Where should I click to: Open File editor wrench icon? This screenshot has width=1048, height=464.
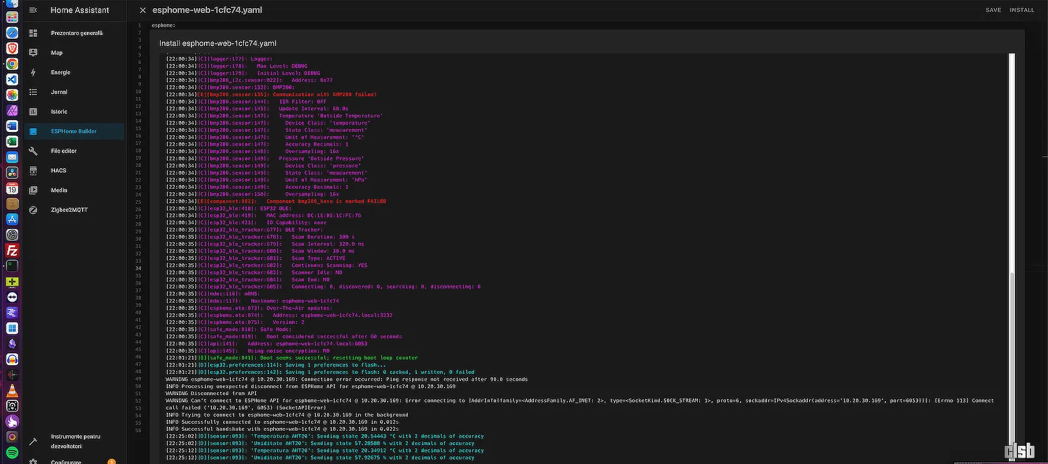tap(33, 151)
